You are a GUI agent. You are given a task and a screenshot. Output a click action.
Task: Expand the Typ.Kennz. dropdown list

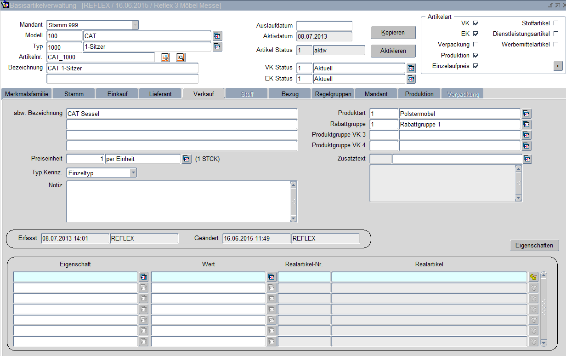point(133,173)
